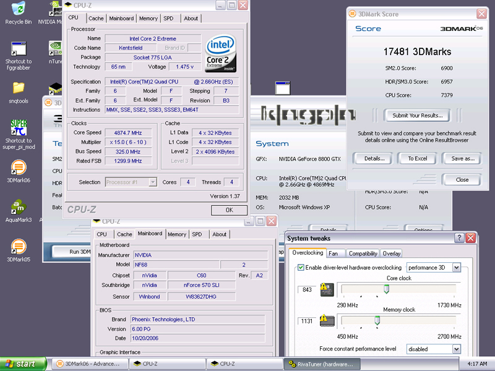Close the 3DMark Score dialog via Close button
This screenshot has width=495, height=371.
pos(461,179)
